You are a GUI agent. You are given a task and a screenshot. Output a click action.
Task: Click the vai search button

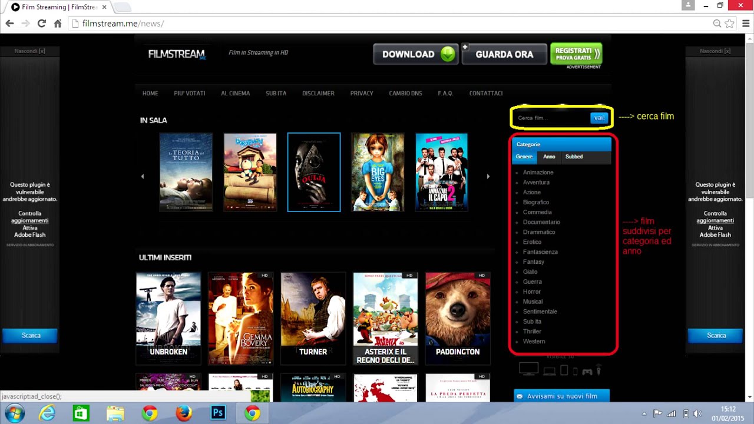[599, 118]
